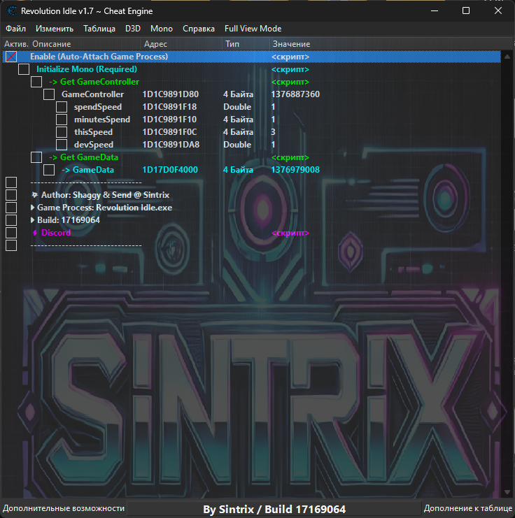Toggle the Enable (Auto-Attach Game Process) checkbox

pos(11,57)
